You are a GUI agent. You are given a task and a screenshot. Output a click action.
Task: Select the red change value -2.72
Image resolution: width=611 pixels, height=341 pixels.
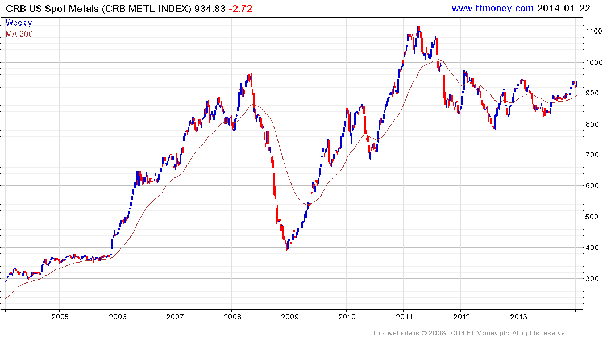[240, 8]
